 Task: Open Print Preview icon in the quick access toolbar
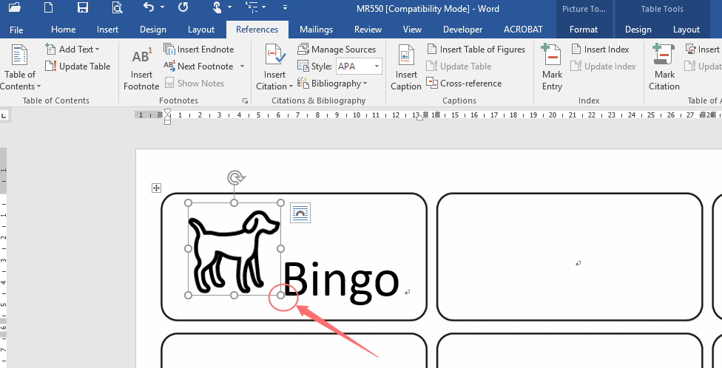[x=117, y=7]
